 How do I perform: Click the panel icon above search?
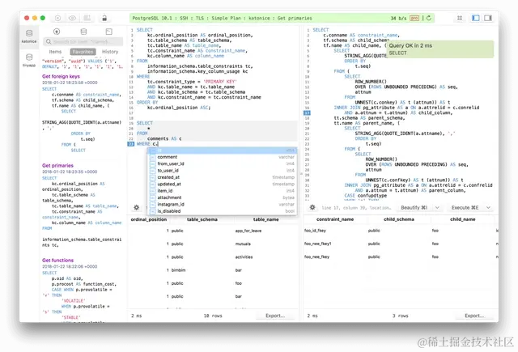(x=109, y=32)
